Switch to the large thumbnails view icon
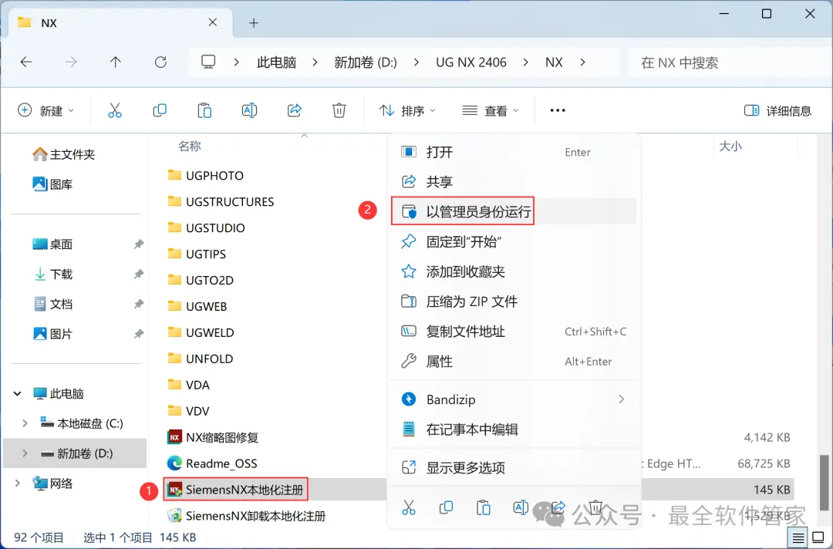 (x=818, y=538)
